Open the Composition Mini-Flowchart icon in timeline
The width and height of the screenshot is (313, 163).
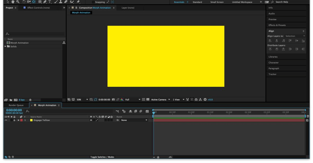tap(117, 111)
